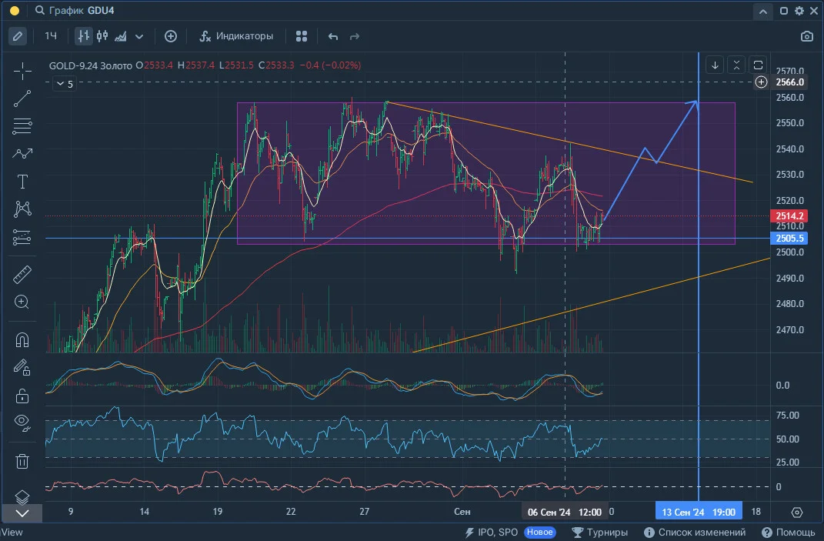
Task: Open the Турниры section
Action: coord(599,533)
